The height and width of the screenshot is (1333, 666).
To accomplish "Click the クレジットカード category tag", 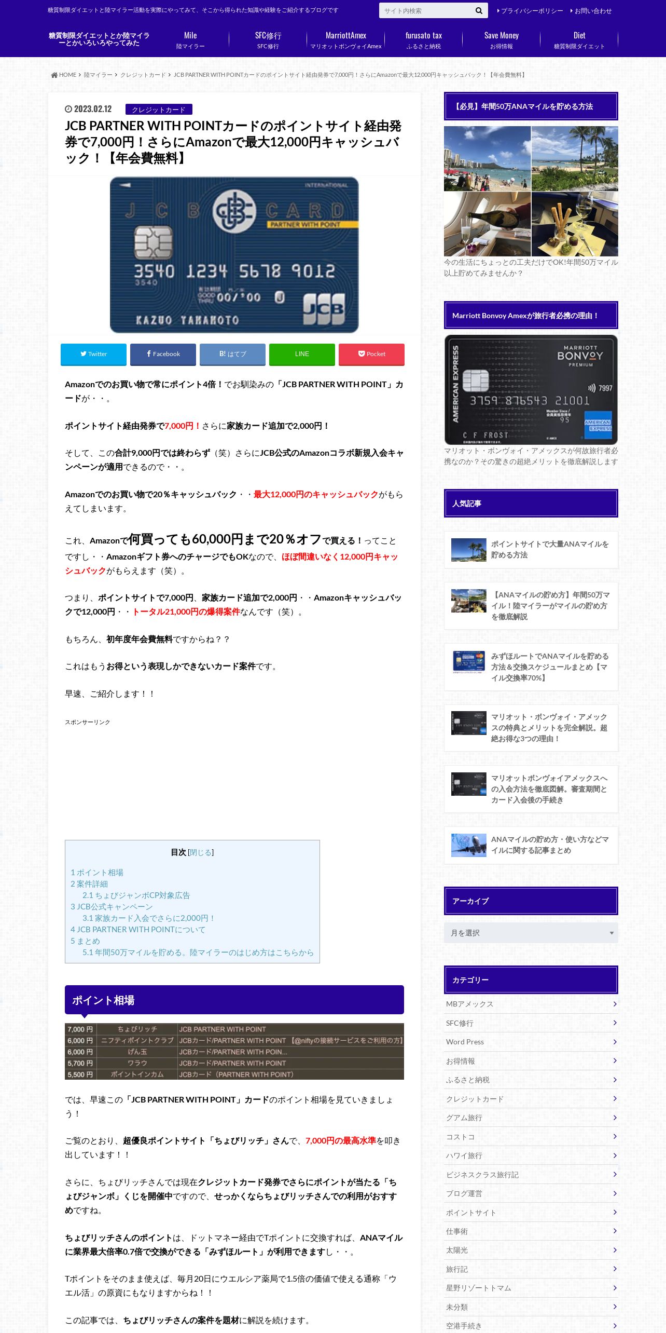I will click(159, 110).
